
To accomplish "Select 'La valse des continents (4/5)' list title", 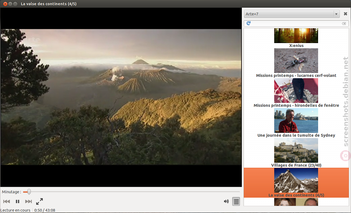I will click(x=296, y=195).
